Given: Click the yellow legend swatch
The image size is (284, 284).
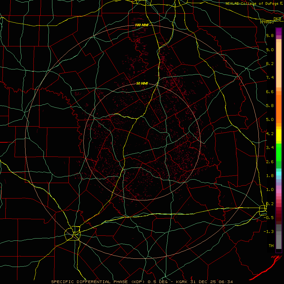Looking at the screenshot, I should [279, 135].
